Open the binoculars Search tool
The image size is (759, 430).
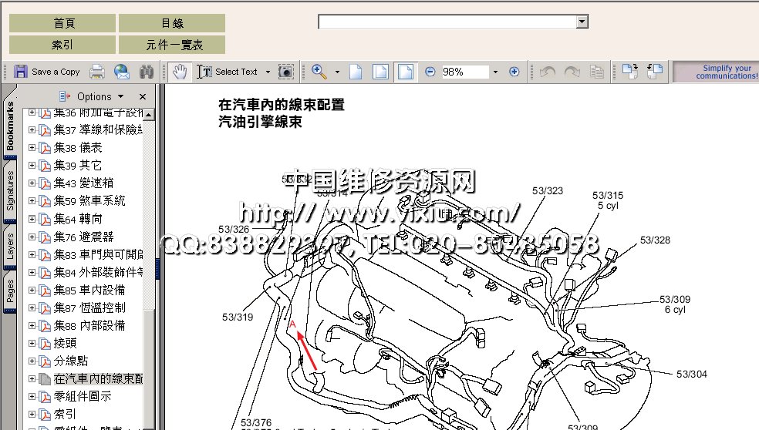click(x=147, y=72)
